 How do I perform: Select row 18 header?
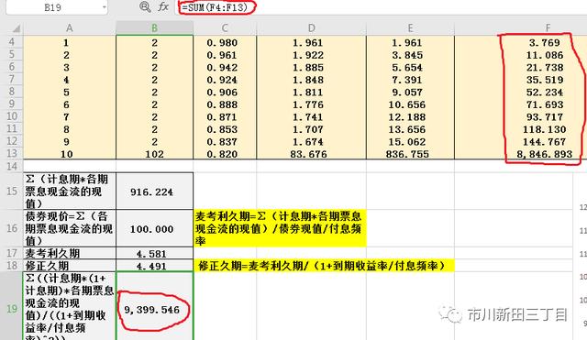[x=12, y=266]
